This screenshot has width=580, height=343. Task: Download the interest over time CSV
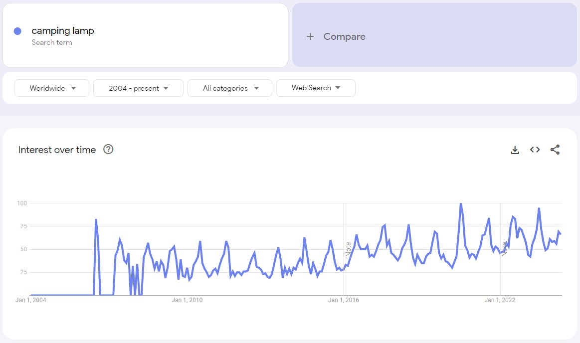click(515, 150)
